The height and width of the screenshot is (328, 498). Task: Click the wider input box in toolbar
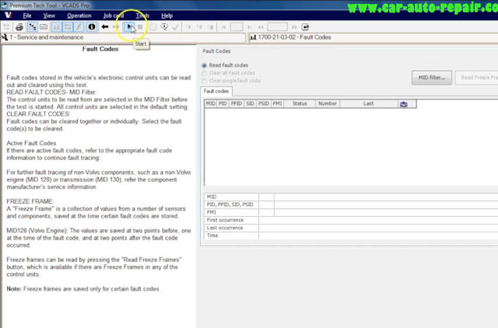coord(277,27)
